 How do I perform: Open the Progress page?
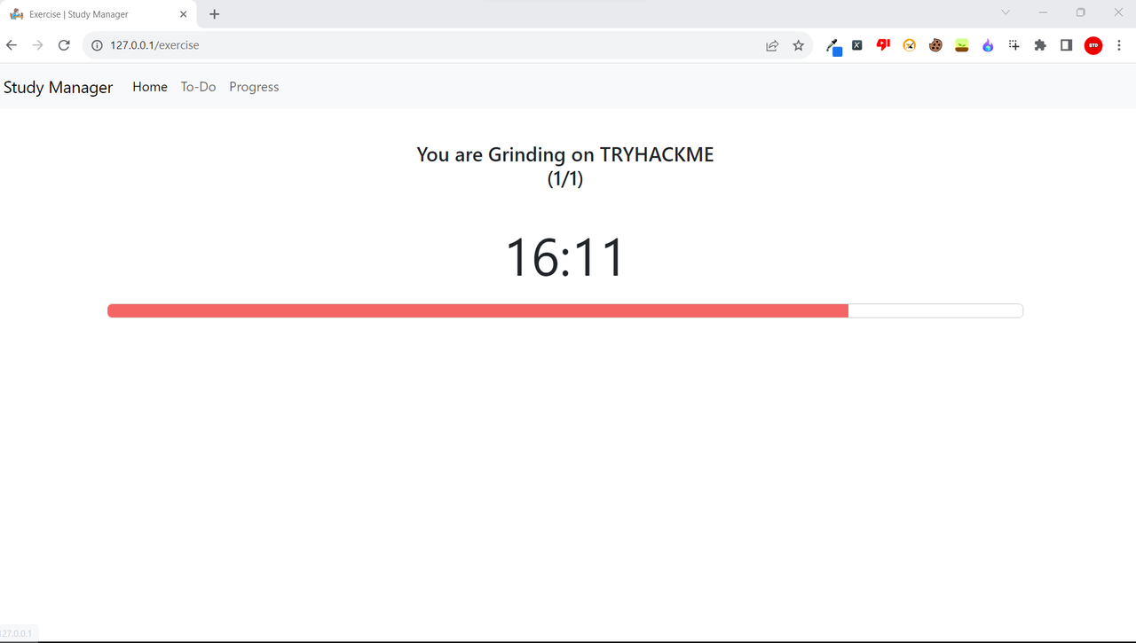pos(254,87)
